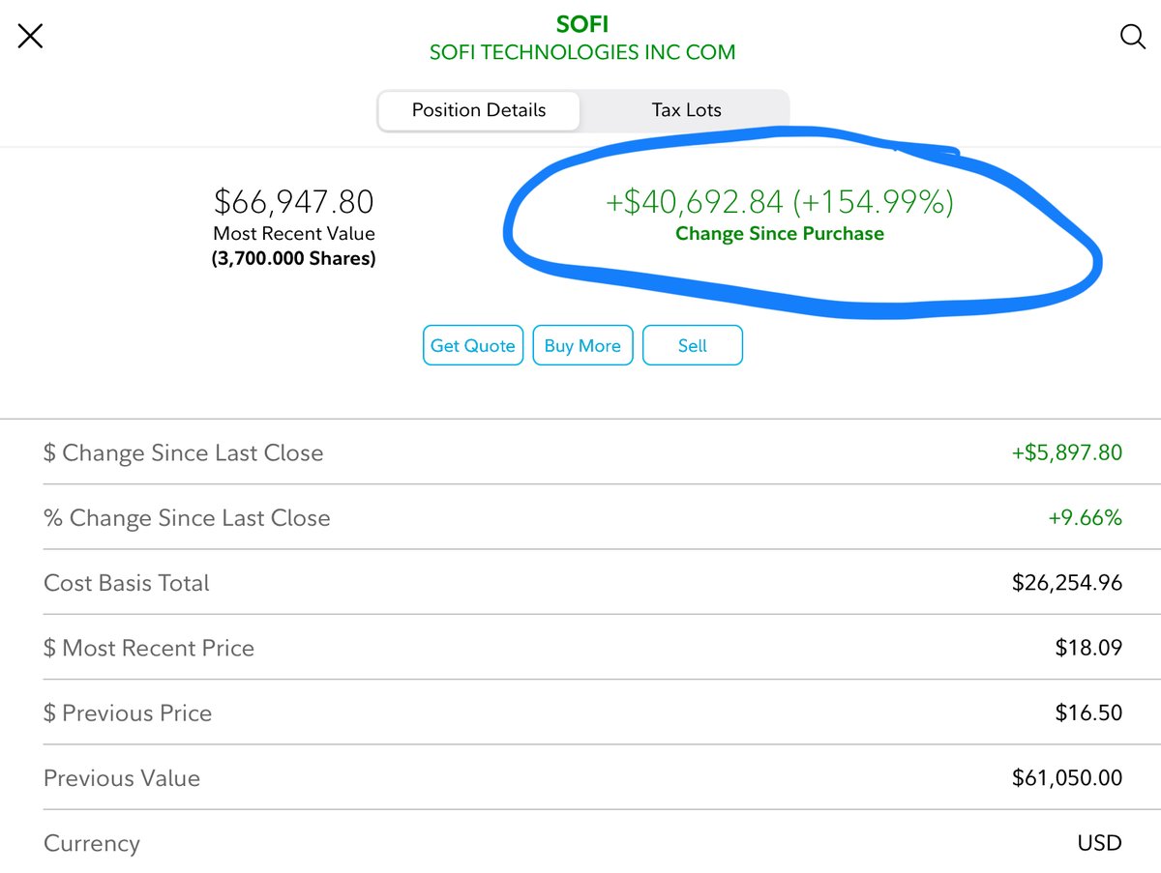The width and height of the screenshot is (1161, 873).
Task: Tap the Buy More button
Action: point(582,346)
